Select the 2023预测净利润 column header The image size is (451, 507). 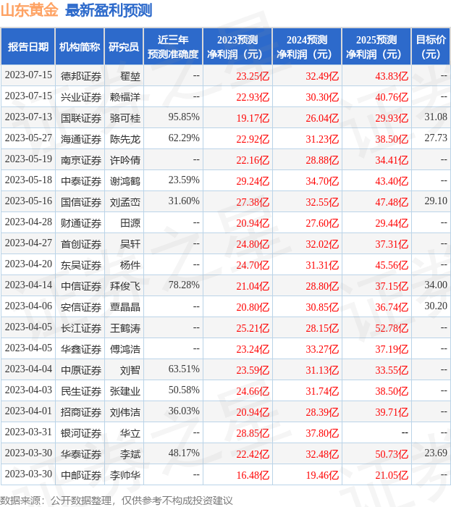click(x=237, y=46)
